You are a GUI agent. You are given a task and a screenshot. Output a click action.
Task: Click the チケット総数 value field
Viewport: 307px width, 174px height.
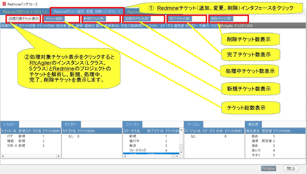pyautogui.click(x=72, y=18)
